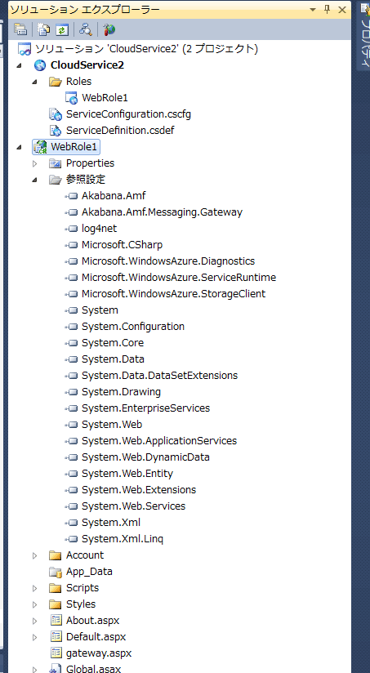Select the log4net reference icon
370x673 pixels.
[x=71, y=229]
